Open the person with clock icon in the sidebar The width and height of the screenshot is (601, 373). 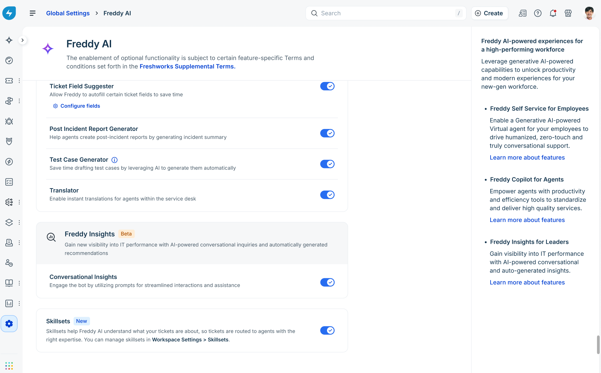coord(9,263)
